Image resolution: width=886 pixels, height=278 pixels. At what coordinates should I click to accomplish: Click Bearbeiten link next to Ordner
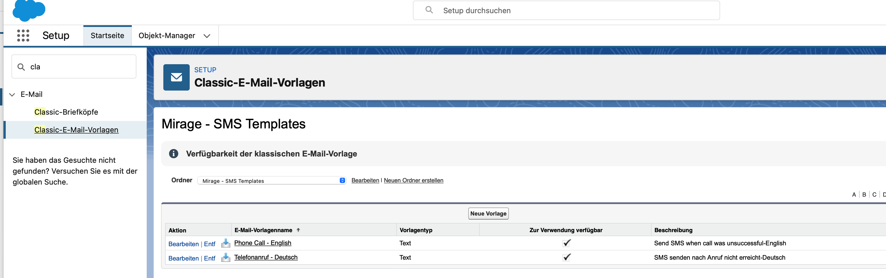pos(365,180)
